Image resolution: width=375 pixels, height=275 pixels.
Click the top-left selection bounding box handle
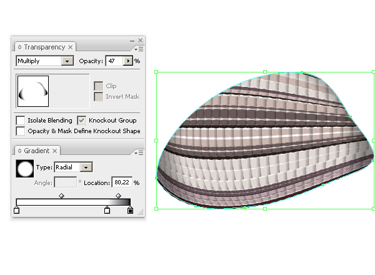156,72
